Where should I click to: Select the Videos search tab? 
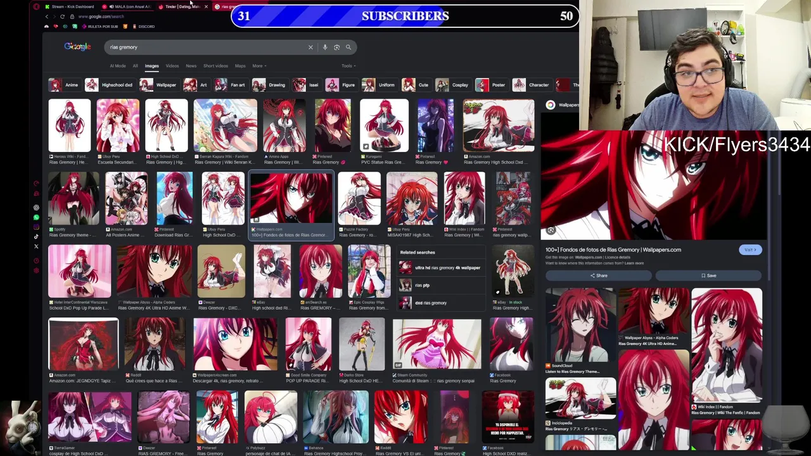pos(172,66)
